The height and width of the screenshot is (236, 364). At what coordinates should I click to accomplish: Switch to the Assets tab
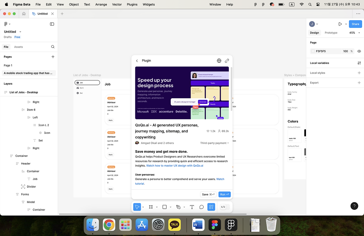(18, 47)
